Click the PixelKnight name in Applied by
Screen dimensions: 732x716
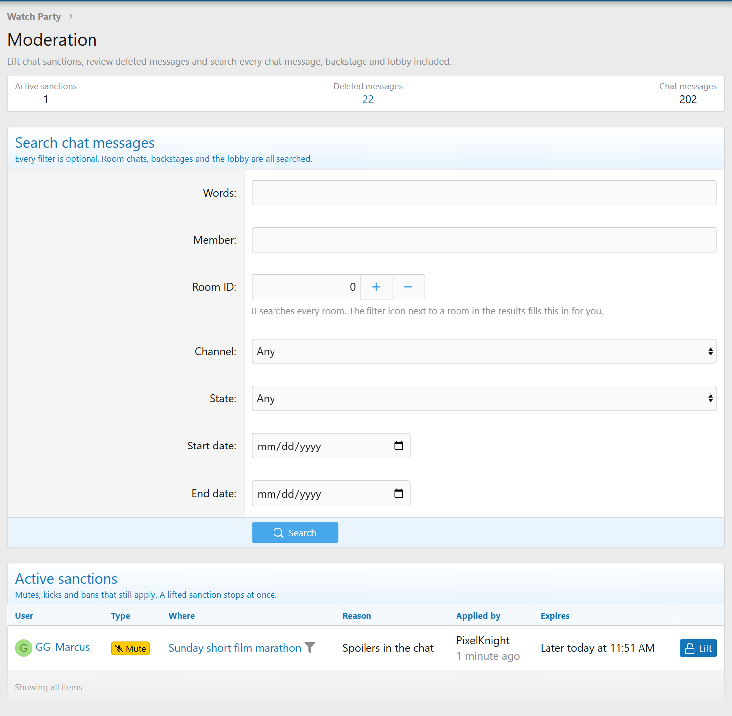(483, 640)
